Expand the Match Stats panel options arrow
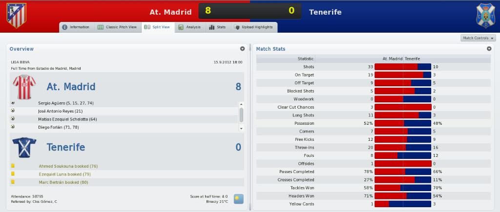Viewport: 500px width, 212px height. click(489, 49)
